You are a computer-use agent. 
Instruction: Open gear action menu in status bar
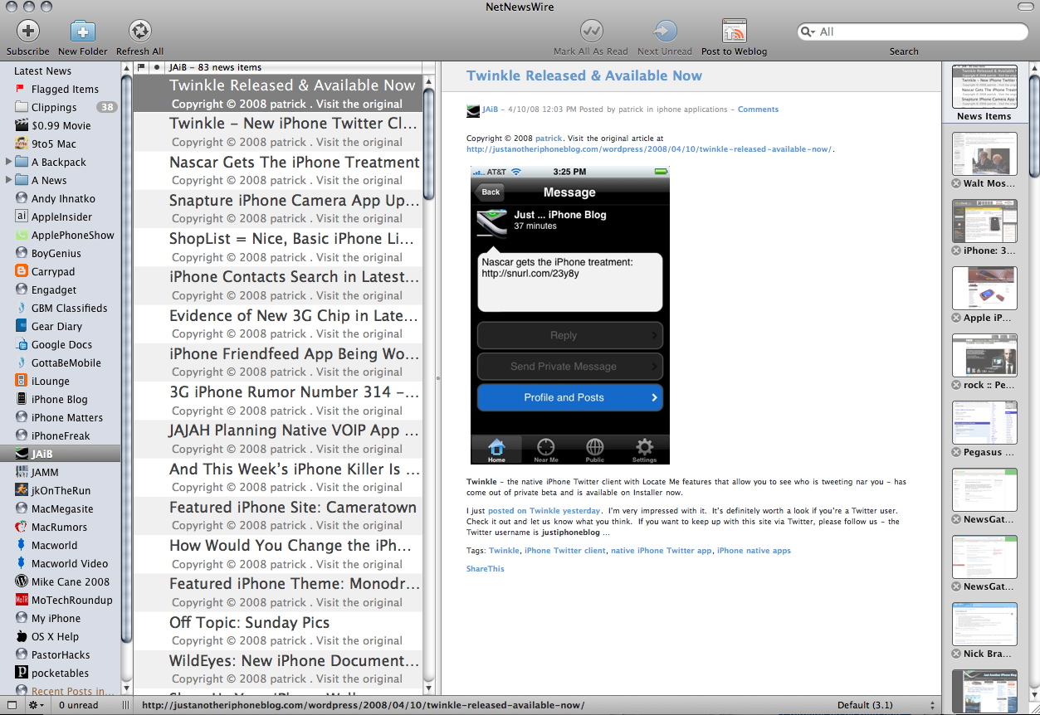[37, 705]
